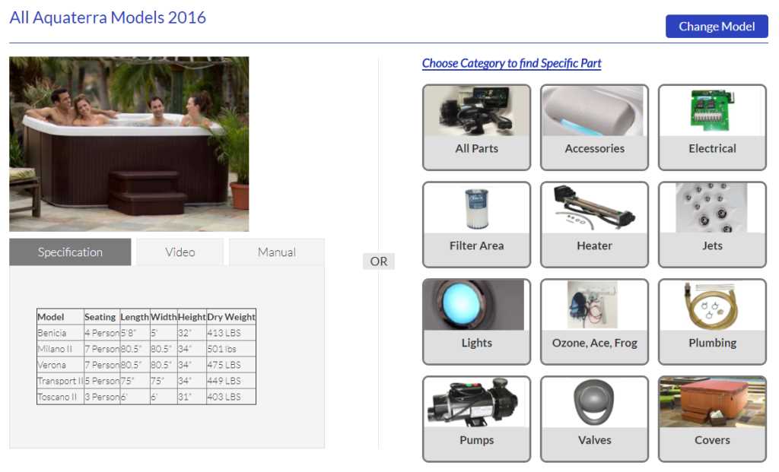Image resolution: width=779 pixels, height=472 pixels.
Task: Open the Covers spa cover image
Action: coord(712,403)
